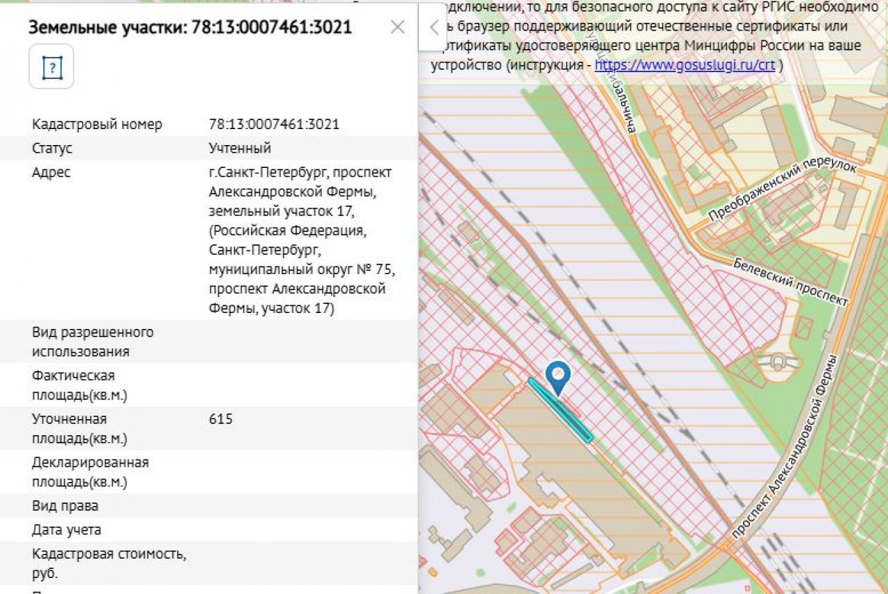Click the blue location marker pin on map

coord(558,375)
